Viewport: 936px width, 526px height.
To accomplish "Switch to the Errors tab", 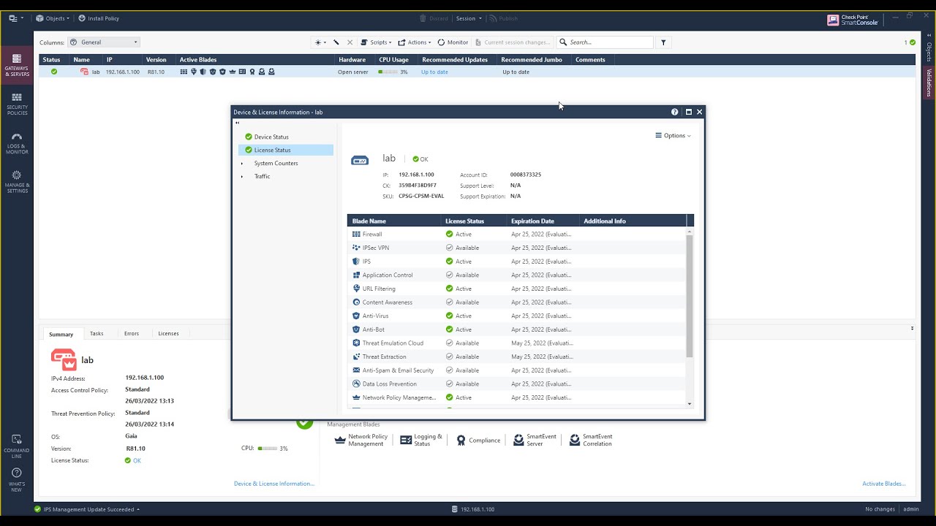I will [132, 333].
